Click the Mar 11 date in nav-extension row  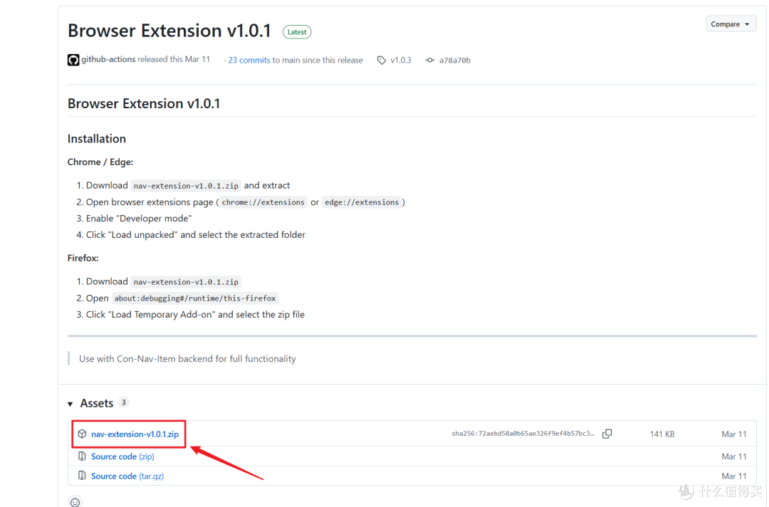tap(733, 434)
